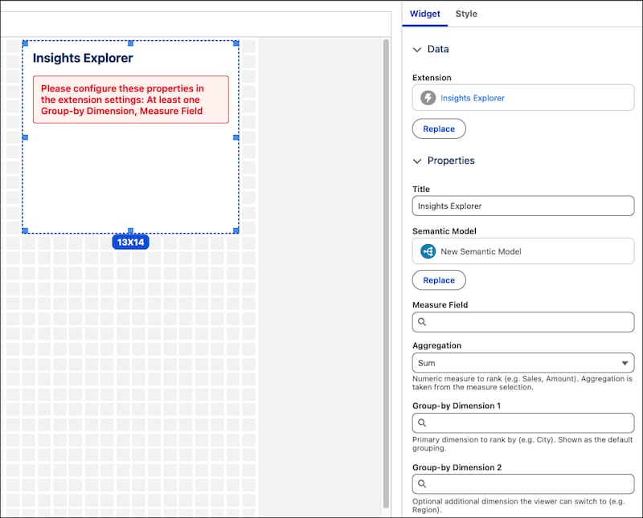Click the search icon in Group-by Dimension 1

tap(421, 422)
